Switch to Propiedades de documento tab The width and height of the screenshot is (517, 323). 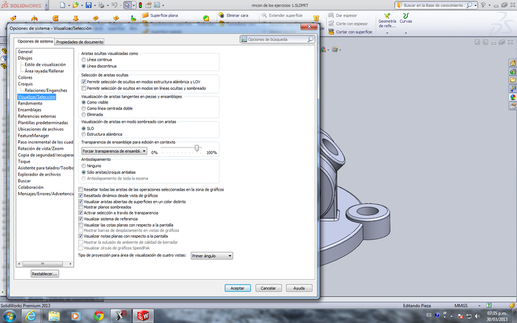(79, 42)
